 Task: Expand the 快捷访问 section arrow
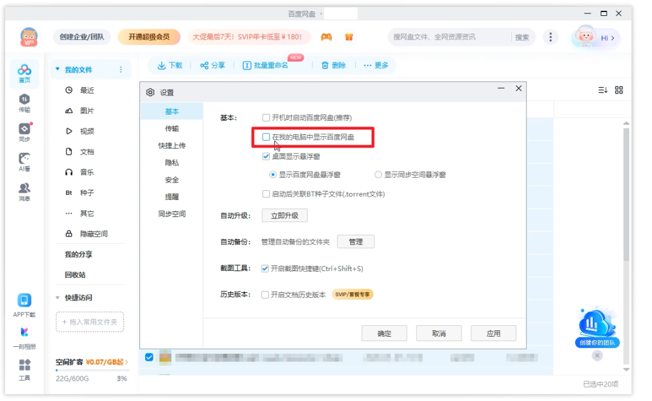[x=57, y=297]
